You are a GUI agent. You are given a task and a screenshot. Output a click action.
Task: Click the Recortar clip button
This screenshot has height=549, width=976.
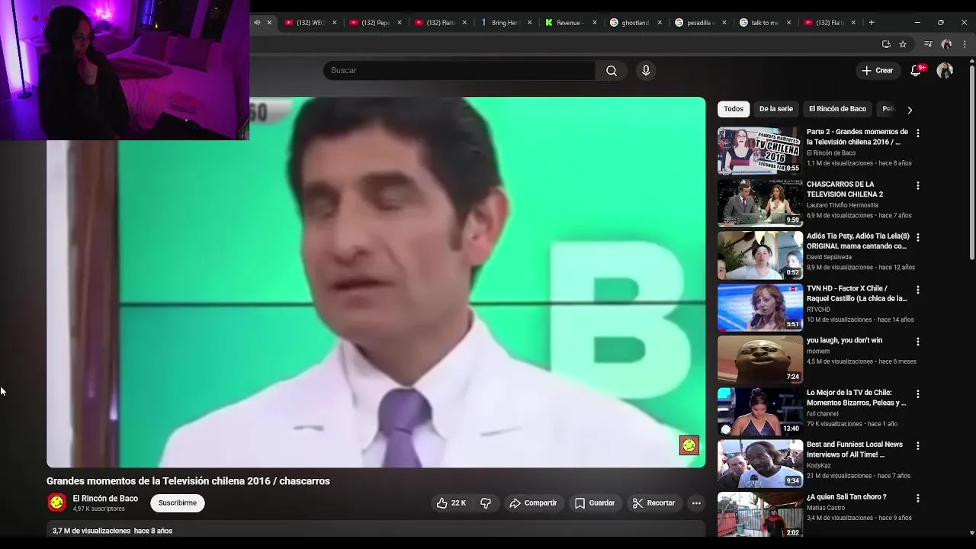[653, 503]
